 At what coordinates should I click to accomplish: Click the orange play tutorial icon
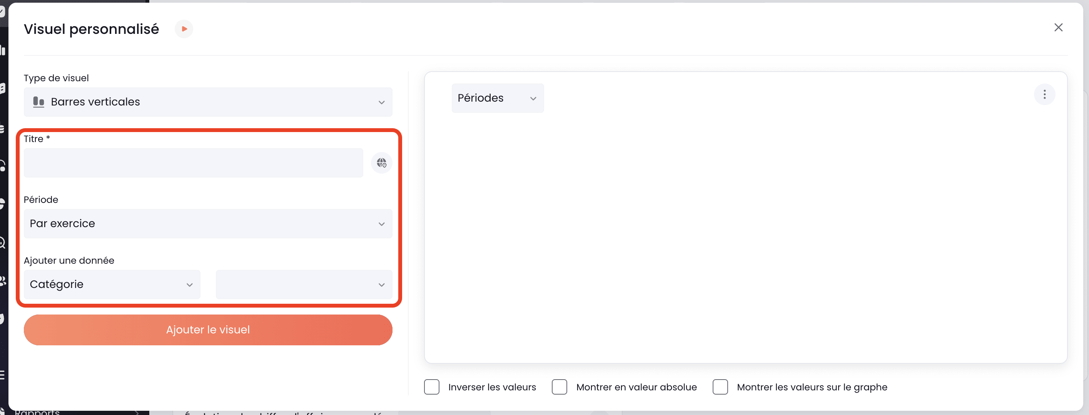coord(184,29)
